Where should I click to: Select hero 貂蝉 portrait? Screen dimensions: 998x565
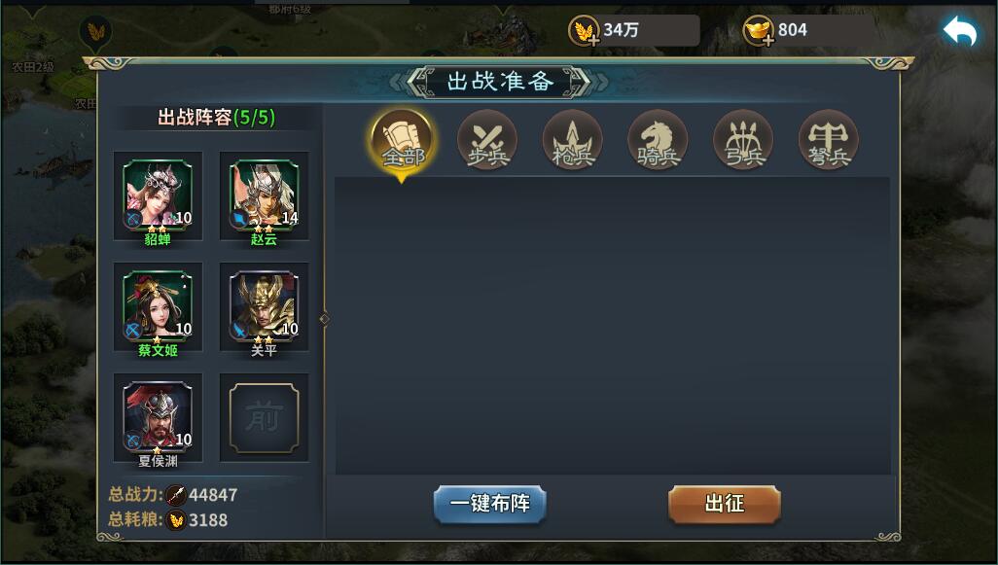pyautogui.click(x=158, y=194)
